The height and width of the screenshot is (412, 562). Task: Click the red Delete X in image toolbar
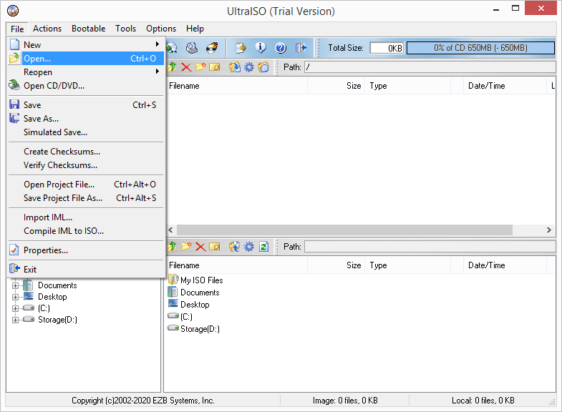tap(186, 67)
